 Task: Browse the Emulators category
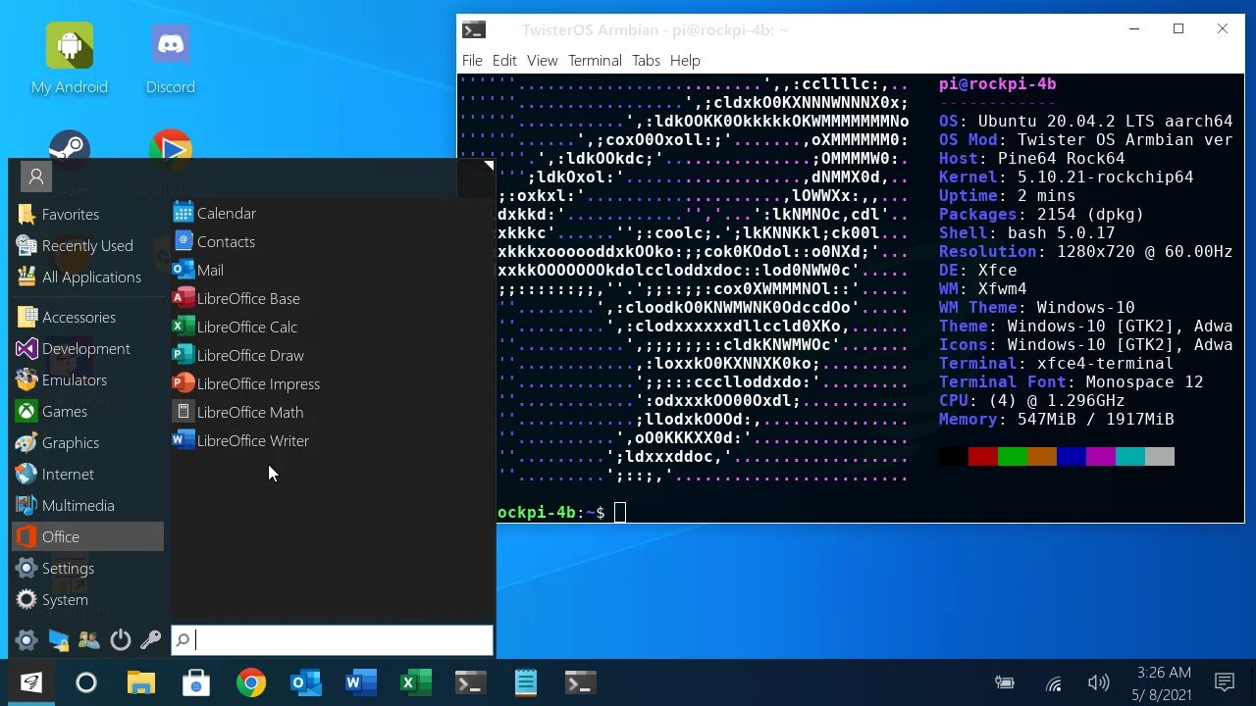tap(87, 379)
